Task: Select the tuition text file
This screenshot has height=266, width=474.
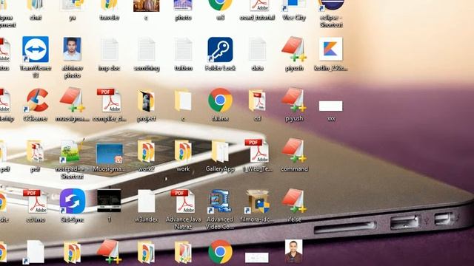Action: (x=183, y=50)
